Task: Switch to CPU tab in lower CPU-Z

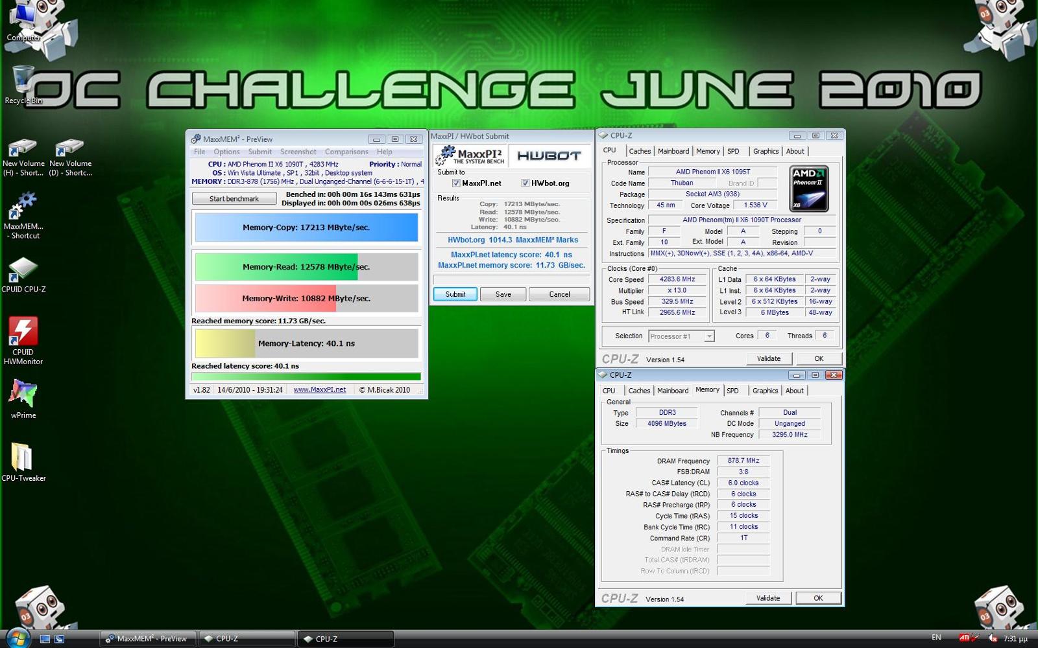Action: tap(609, 391)
